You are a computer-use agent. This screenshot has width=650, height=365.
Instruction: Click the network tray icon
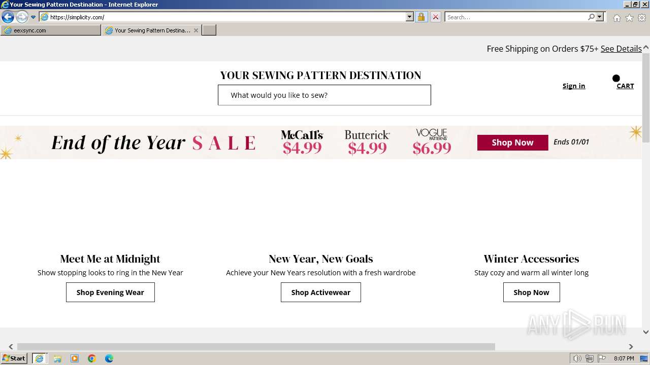point(590,358)
